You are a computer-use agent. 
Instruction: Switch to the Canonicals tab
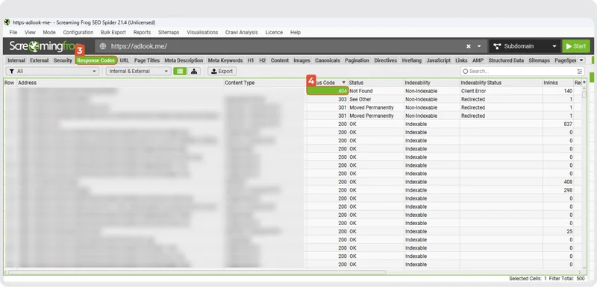pyautogui.click(x=328, y=60)
